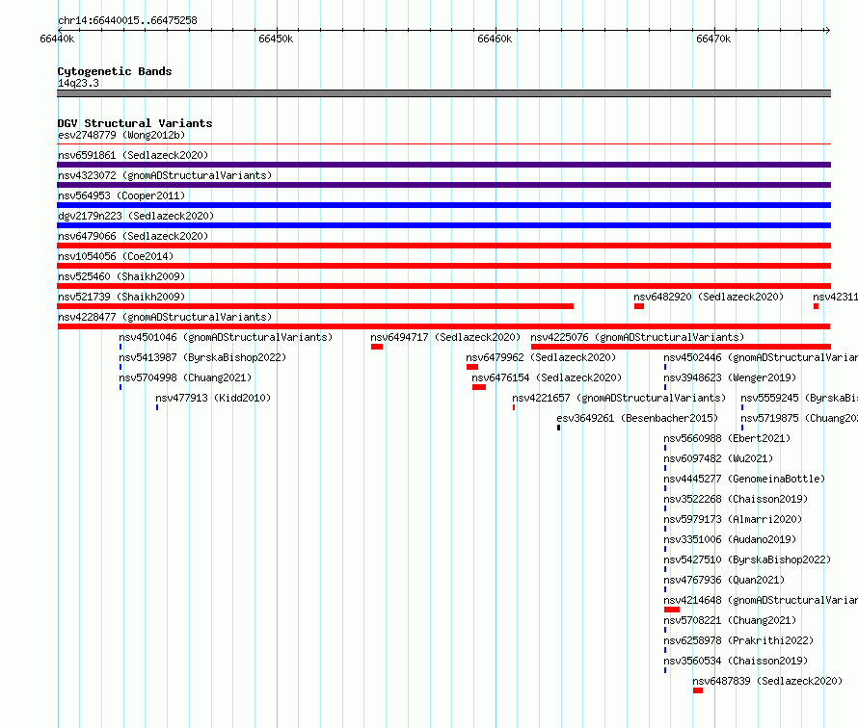Click red block under nsv6487839
Viewport: 858px width, 728px height.
pyautogui.click(x=698, y=690)
